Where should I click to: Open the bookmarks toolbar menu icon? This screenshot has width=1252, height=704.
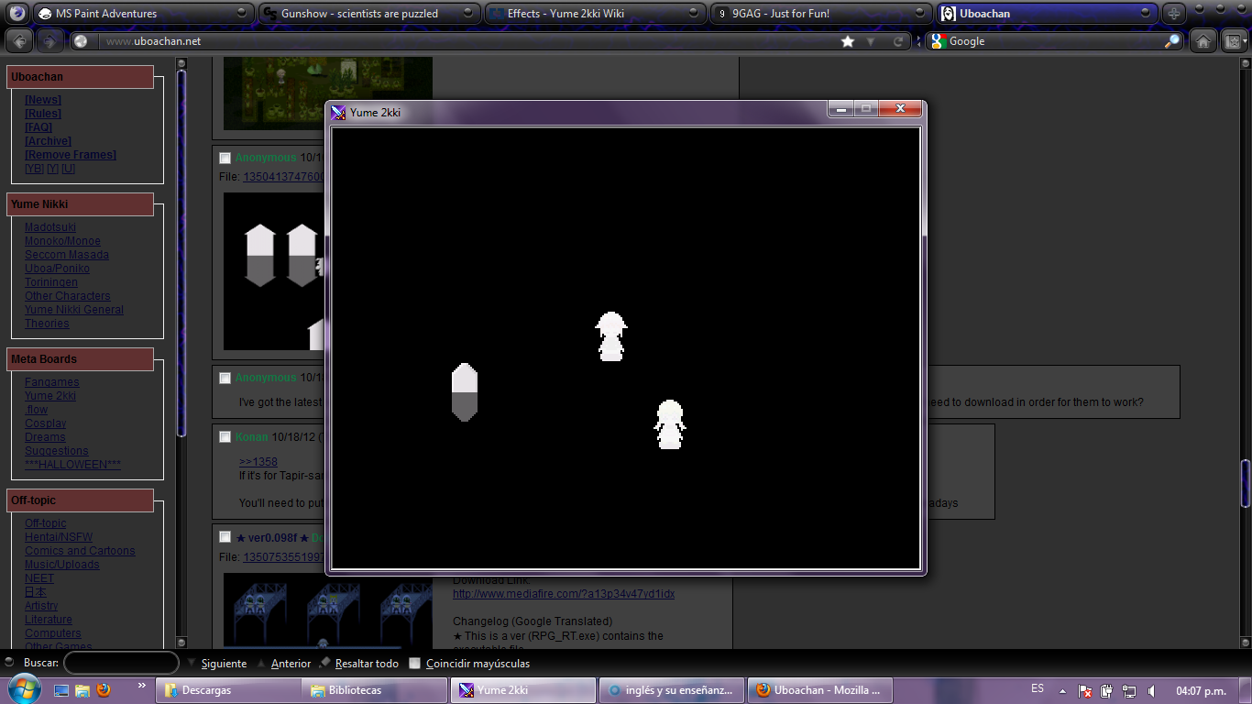(x=1234, y=41)
